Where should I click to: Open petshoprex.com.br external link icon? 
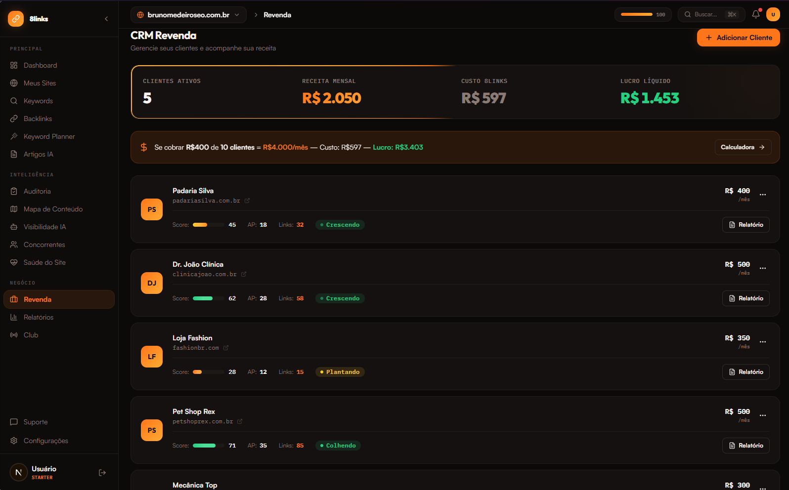(x=240, y=421)
